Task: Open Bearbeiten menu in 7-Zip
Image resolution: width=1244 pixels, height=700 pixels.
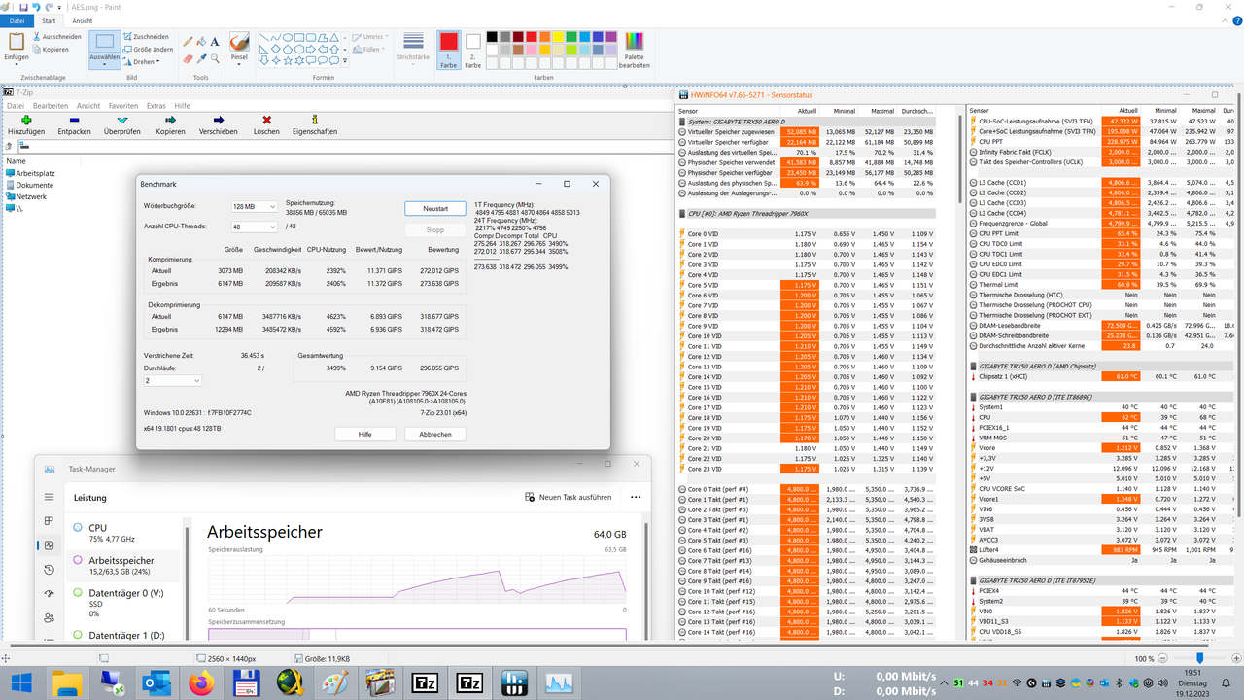Action: 51,106
